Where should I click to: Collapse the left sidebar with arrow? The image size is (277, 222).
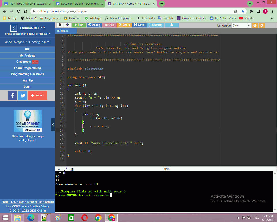53,125
